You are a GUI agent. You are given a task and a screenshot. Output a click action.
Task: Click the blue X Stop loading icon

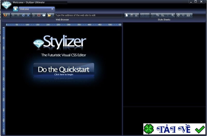pyautogui.click(x=28, y=15)
